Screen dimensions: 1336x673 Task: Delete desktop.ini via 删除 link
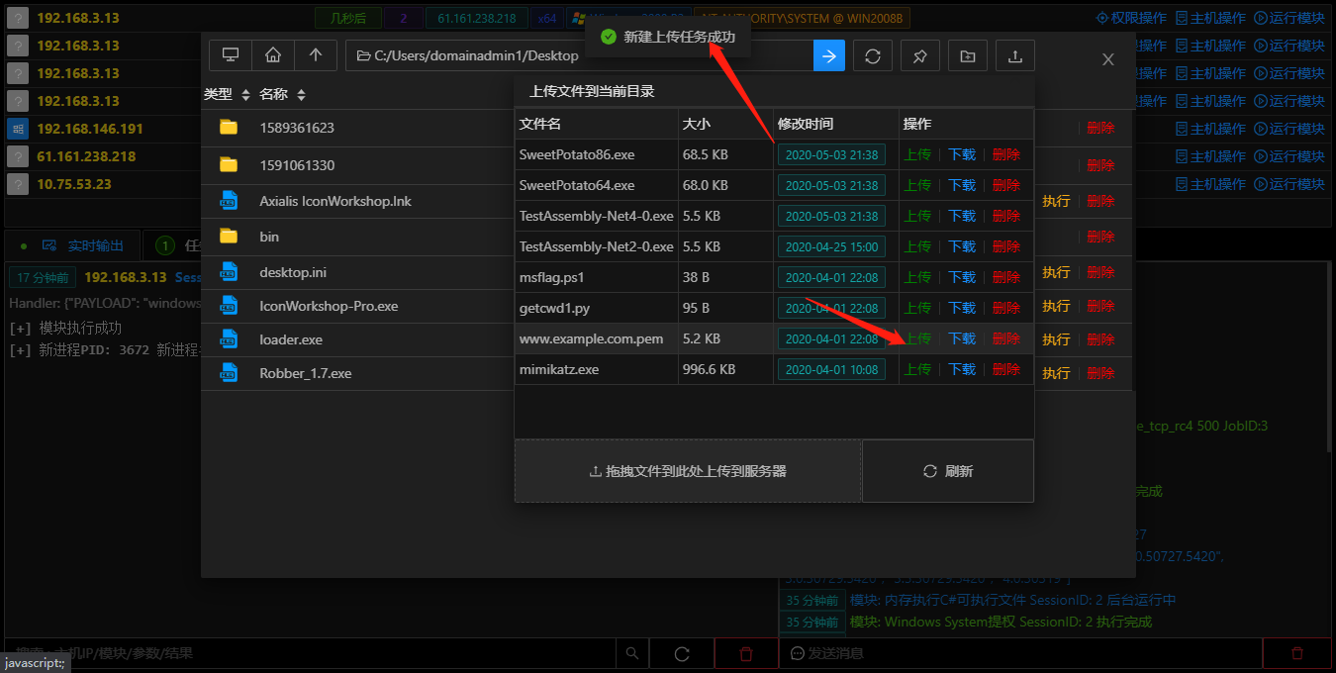click(1100, 272)
